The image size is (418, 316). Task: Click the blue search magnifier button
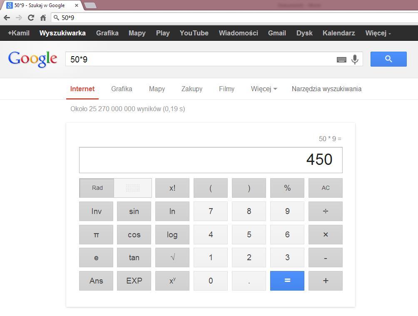point(388,59)
